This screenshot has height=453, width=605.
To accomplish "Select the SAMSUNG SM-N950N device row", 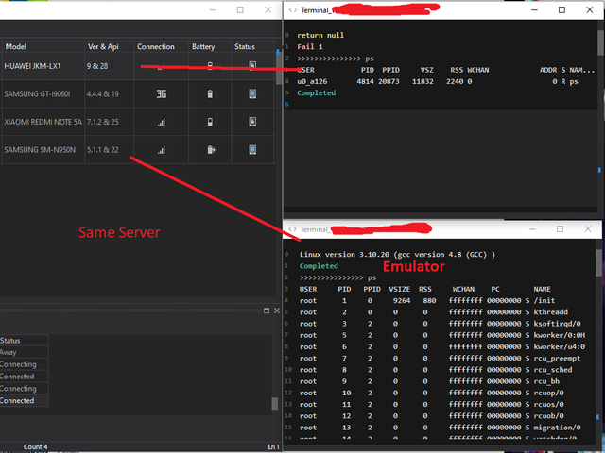I will [x=138, y=150].
